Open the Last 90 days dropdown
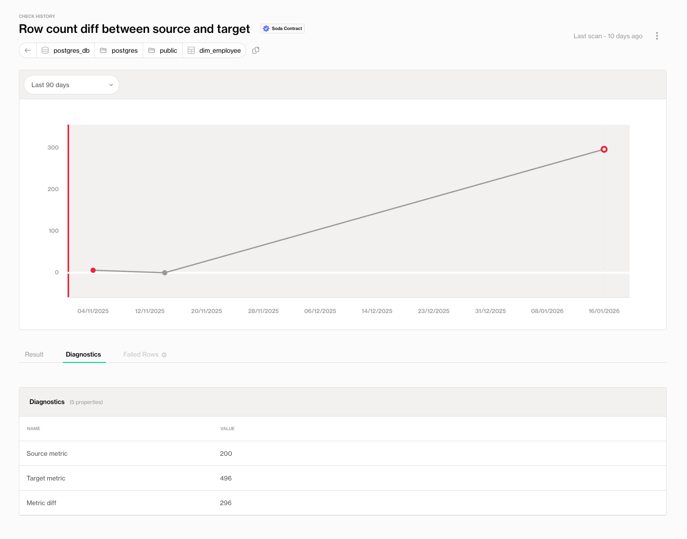Image resolution: width=687 pixels, height=539 pixels. [x=71, y=85]
